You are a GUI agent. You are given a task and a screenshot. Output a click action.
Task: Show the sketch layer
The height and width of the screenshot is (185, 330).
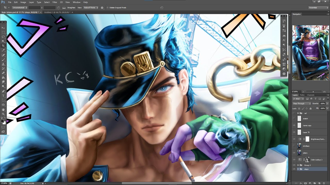coord(294,118)
